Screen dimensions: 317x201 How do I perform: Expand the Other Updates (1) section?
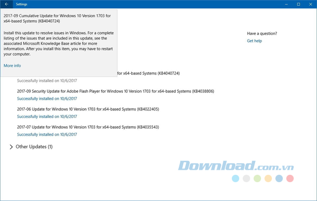click(31, 147)
